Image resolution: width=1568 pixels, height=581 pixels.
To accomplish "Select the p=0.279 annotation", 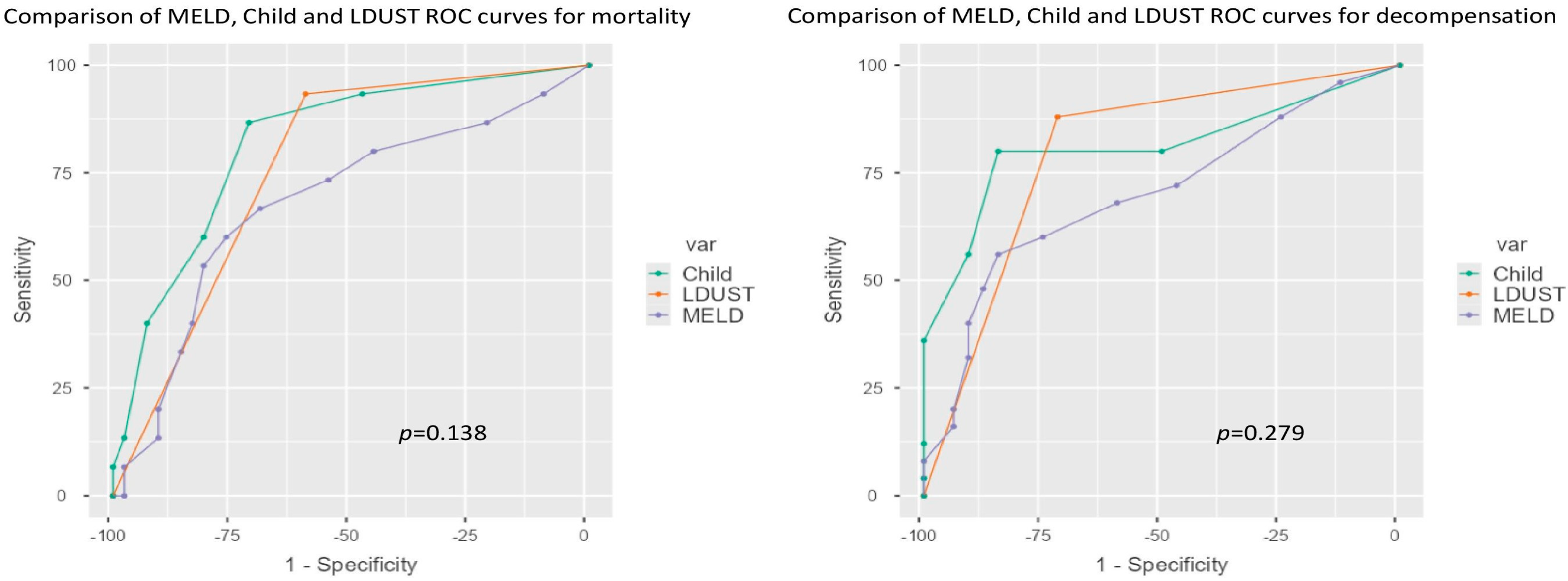I will pos(1261,434).
